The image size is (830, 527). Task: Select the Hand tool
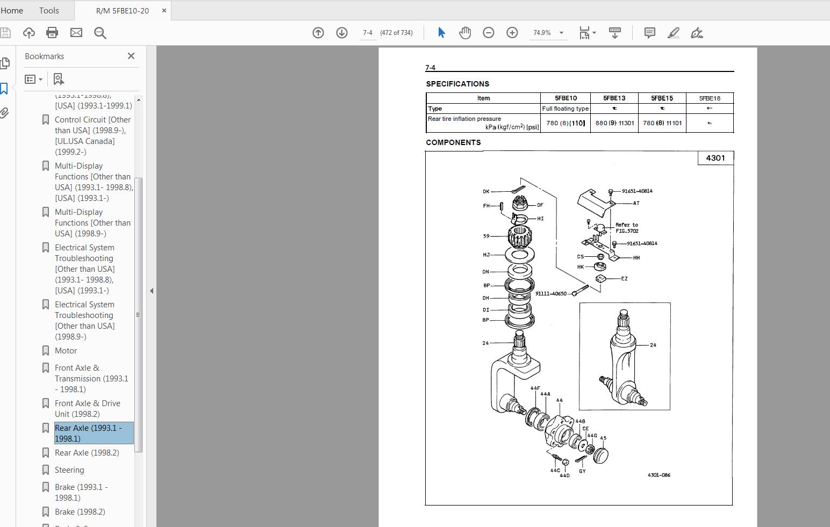[464, 33]
